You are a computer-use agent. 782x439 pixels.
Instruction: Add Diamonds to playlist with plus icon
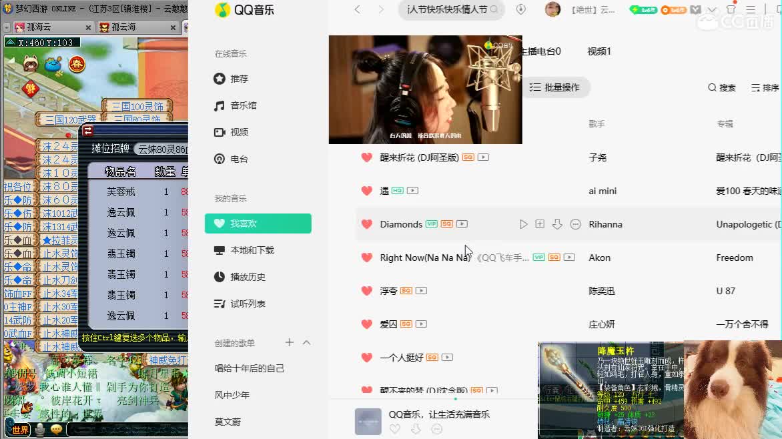tap(540, 224)
